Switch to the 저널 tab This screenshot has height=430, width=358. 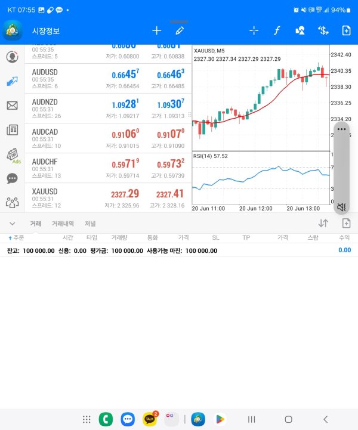[x=90, y=224]
